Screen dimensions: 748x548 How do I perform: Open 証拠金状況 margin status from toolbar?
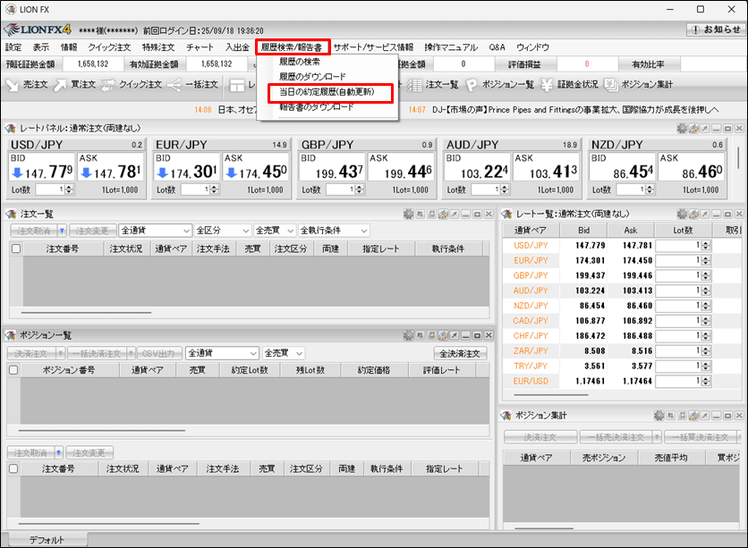[x=569, y=85]
